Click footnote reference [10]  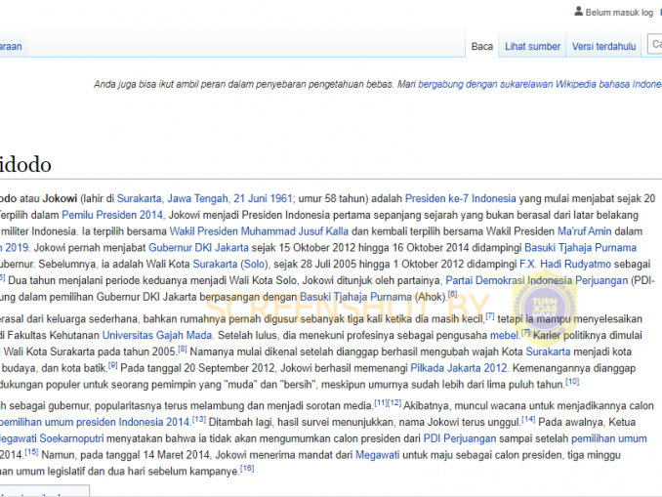tap(572, 382)
